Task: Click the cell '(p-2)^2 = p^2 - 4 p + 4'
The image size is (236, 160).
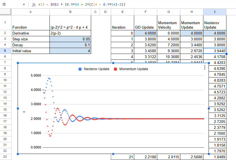Action: pos(70,23)
